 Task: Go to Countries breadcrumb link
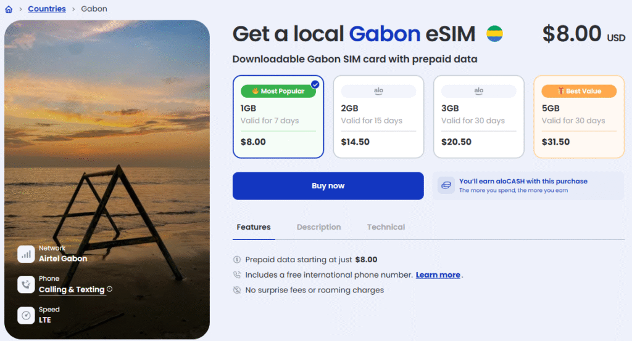coord(47,9)
